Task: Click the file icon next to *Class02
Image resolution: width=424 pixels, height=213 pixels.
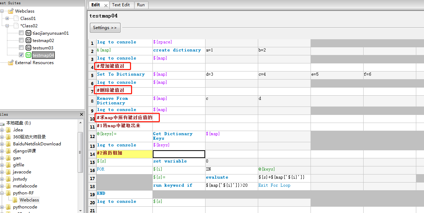Action: [x=16, y=26]
